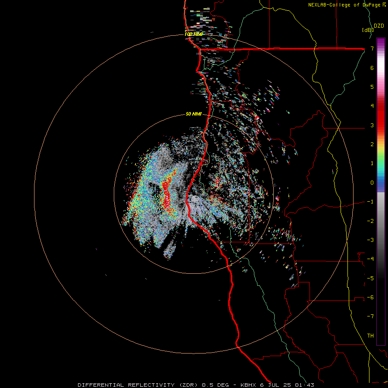Viewport: 388px width, 388px height.
Task: Click the KBHX station identifier in caption
Action: 249,385
